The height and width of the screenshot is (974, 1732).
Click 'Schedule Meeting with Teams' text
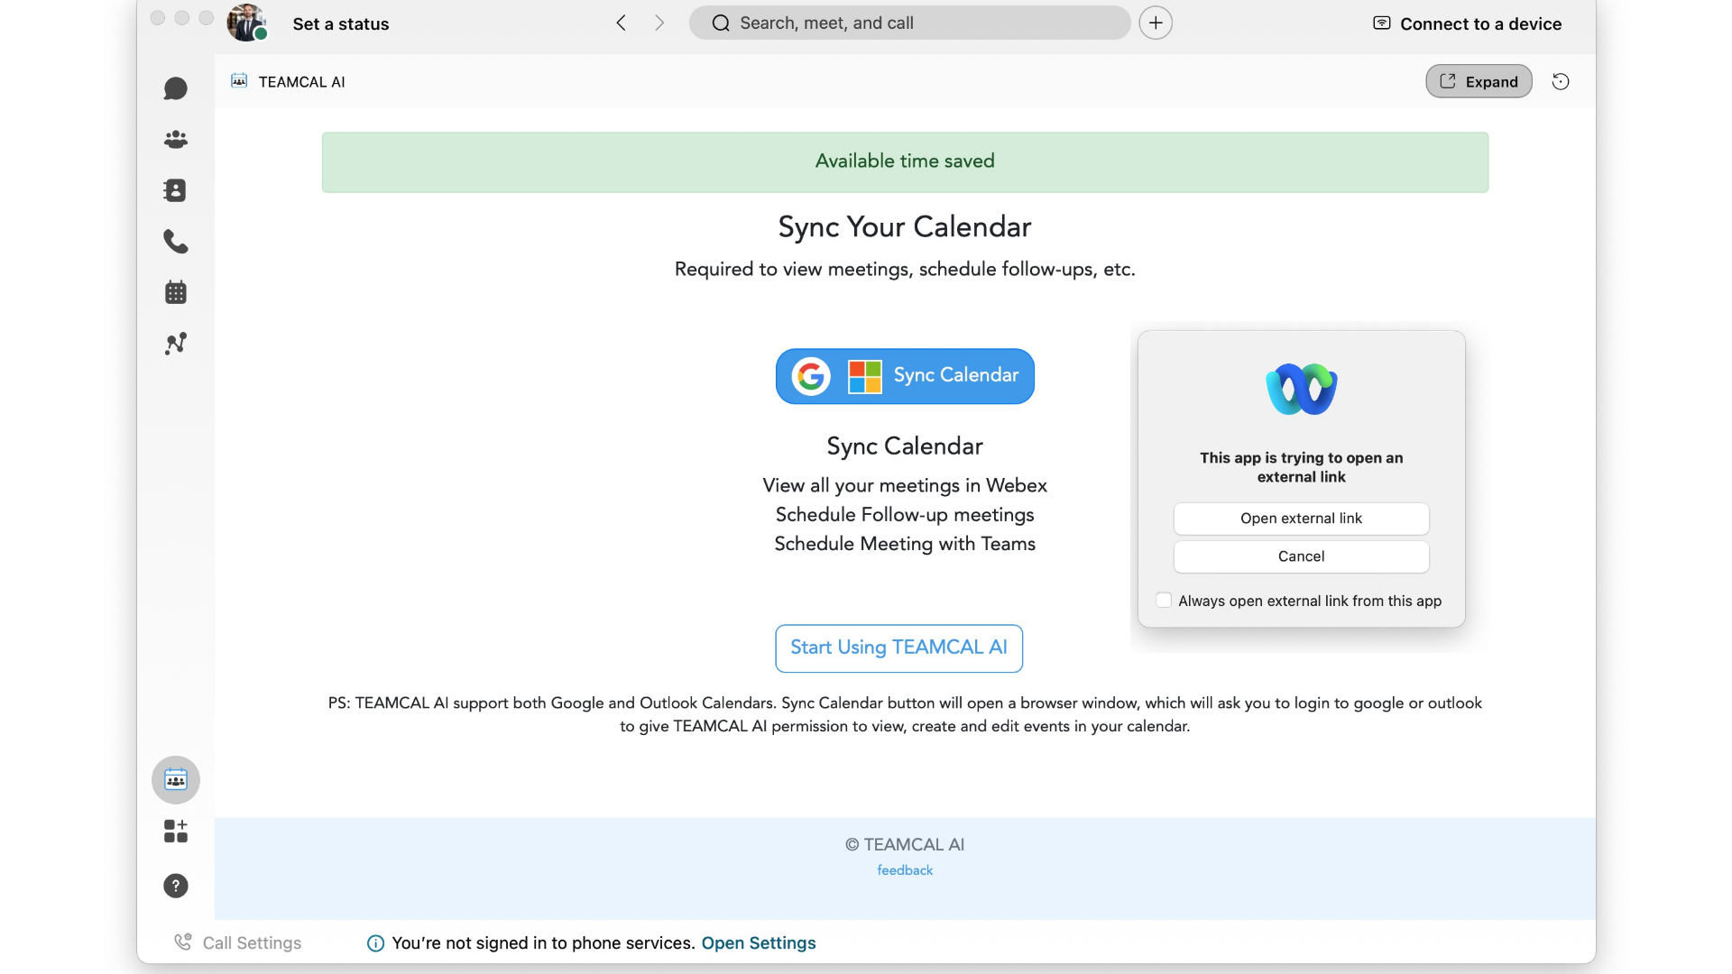905,544
